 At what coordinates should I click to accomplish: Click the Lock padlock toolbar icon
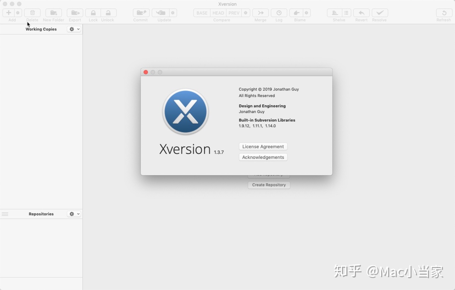pos(93,13)
